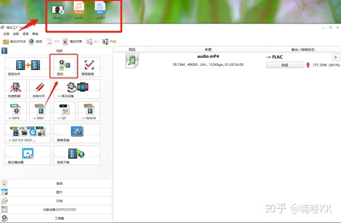The height and width of the screenshot is (223, 341).
Task: Click the 完成 status progress bar
Action: coord(284,65)
